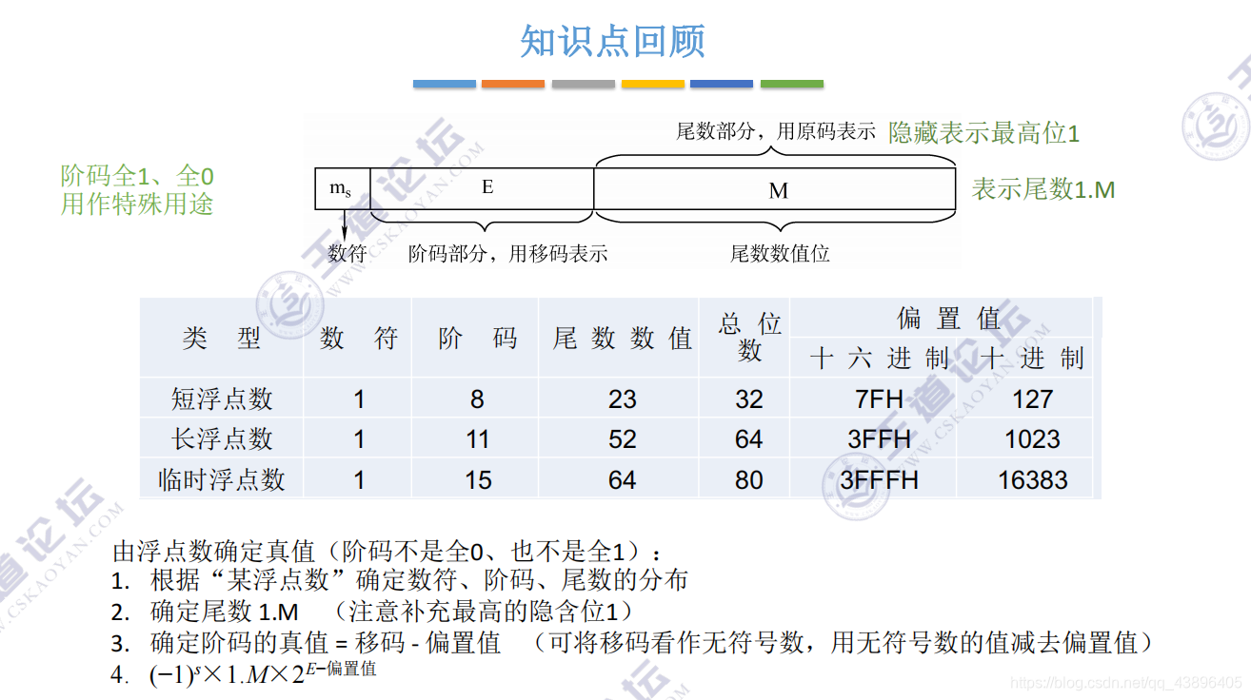1251x700 pixels.
Task: Click the exponent value 15 for 临时浮点数
Action: (477, 479)
